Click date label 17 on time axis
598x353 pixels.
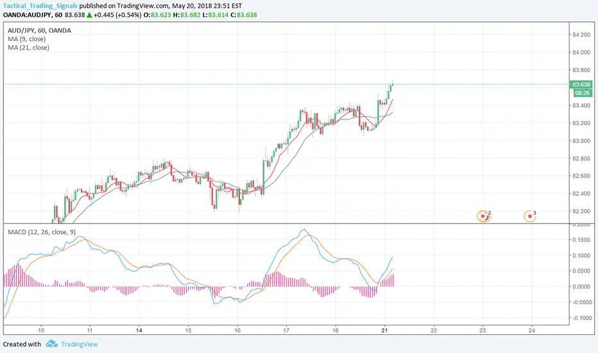point(286,331)
